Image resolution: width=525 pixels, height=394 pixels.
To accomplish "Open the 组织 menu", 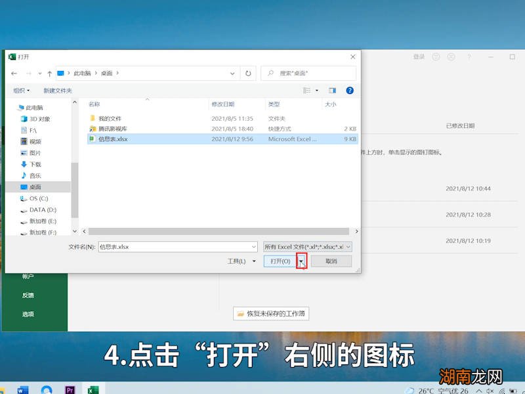I will point(20,91).
